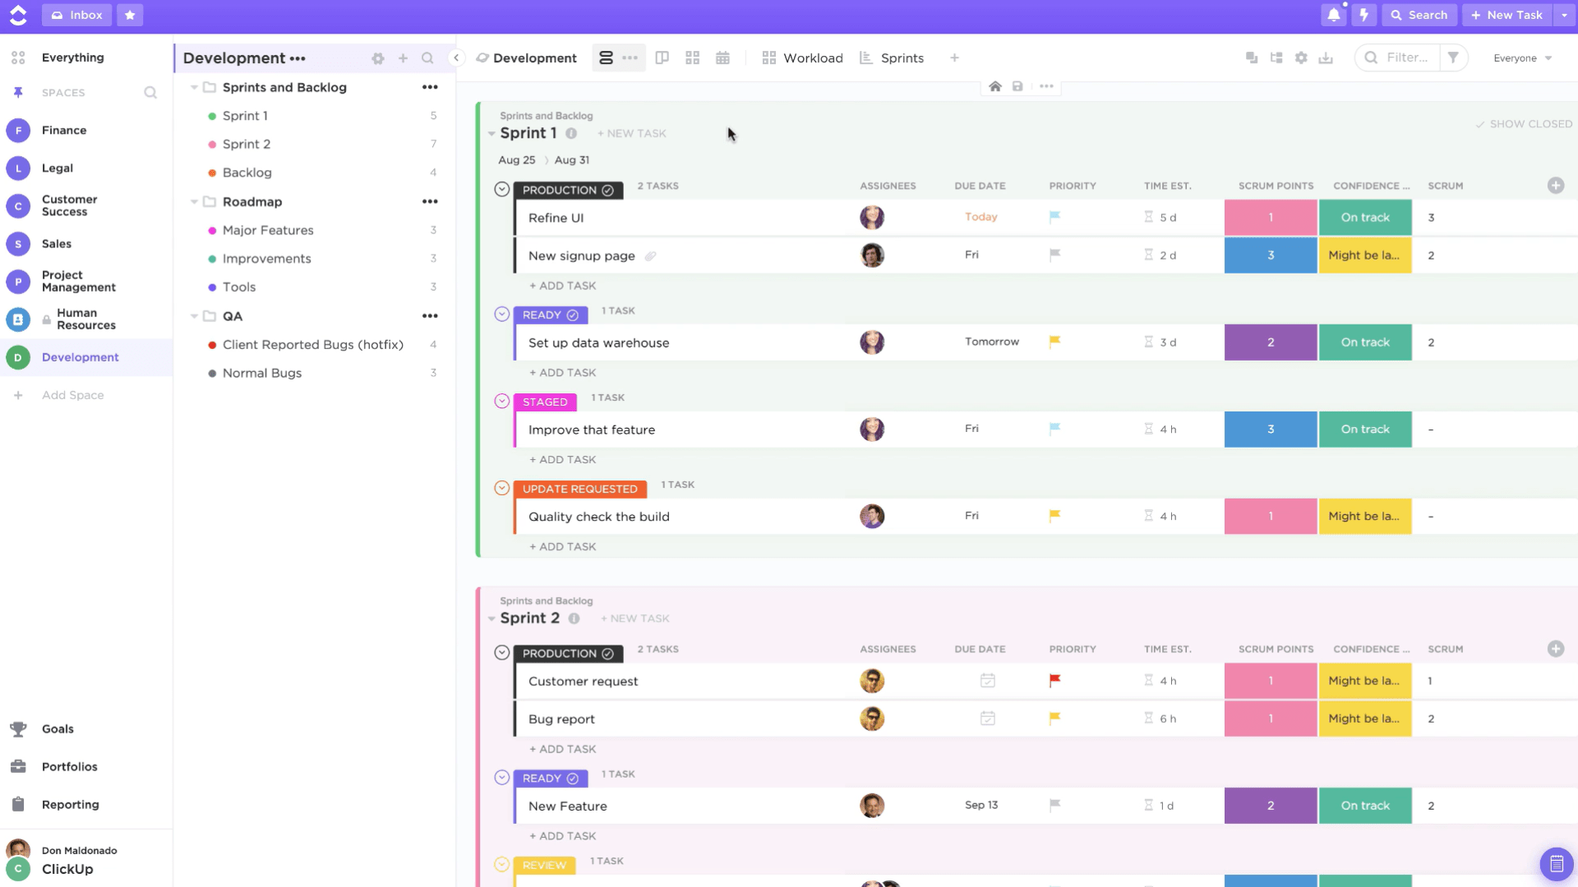The width and height of the screenshot is (1578, 887).
Task: Click the notifications bell icon
Action: pos(1336,15)
